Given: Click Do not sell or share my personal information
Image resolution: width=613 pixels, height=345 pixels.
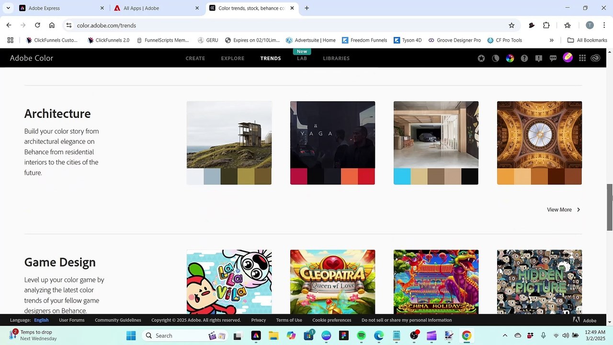Looking at the screenshot, I should tap(407, 320).
